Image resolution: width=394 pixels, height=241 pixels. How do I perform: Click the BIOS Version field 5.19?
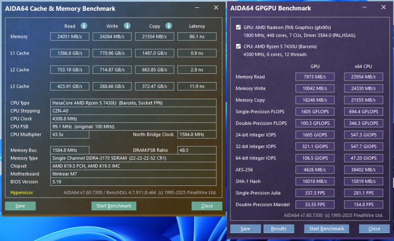point(133,182)
